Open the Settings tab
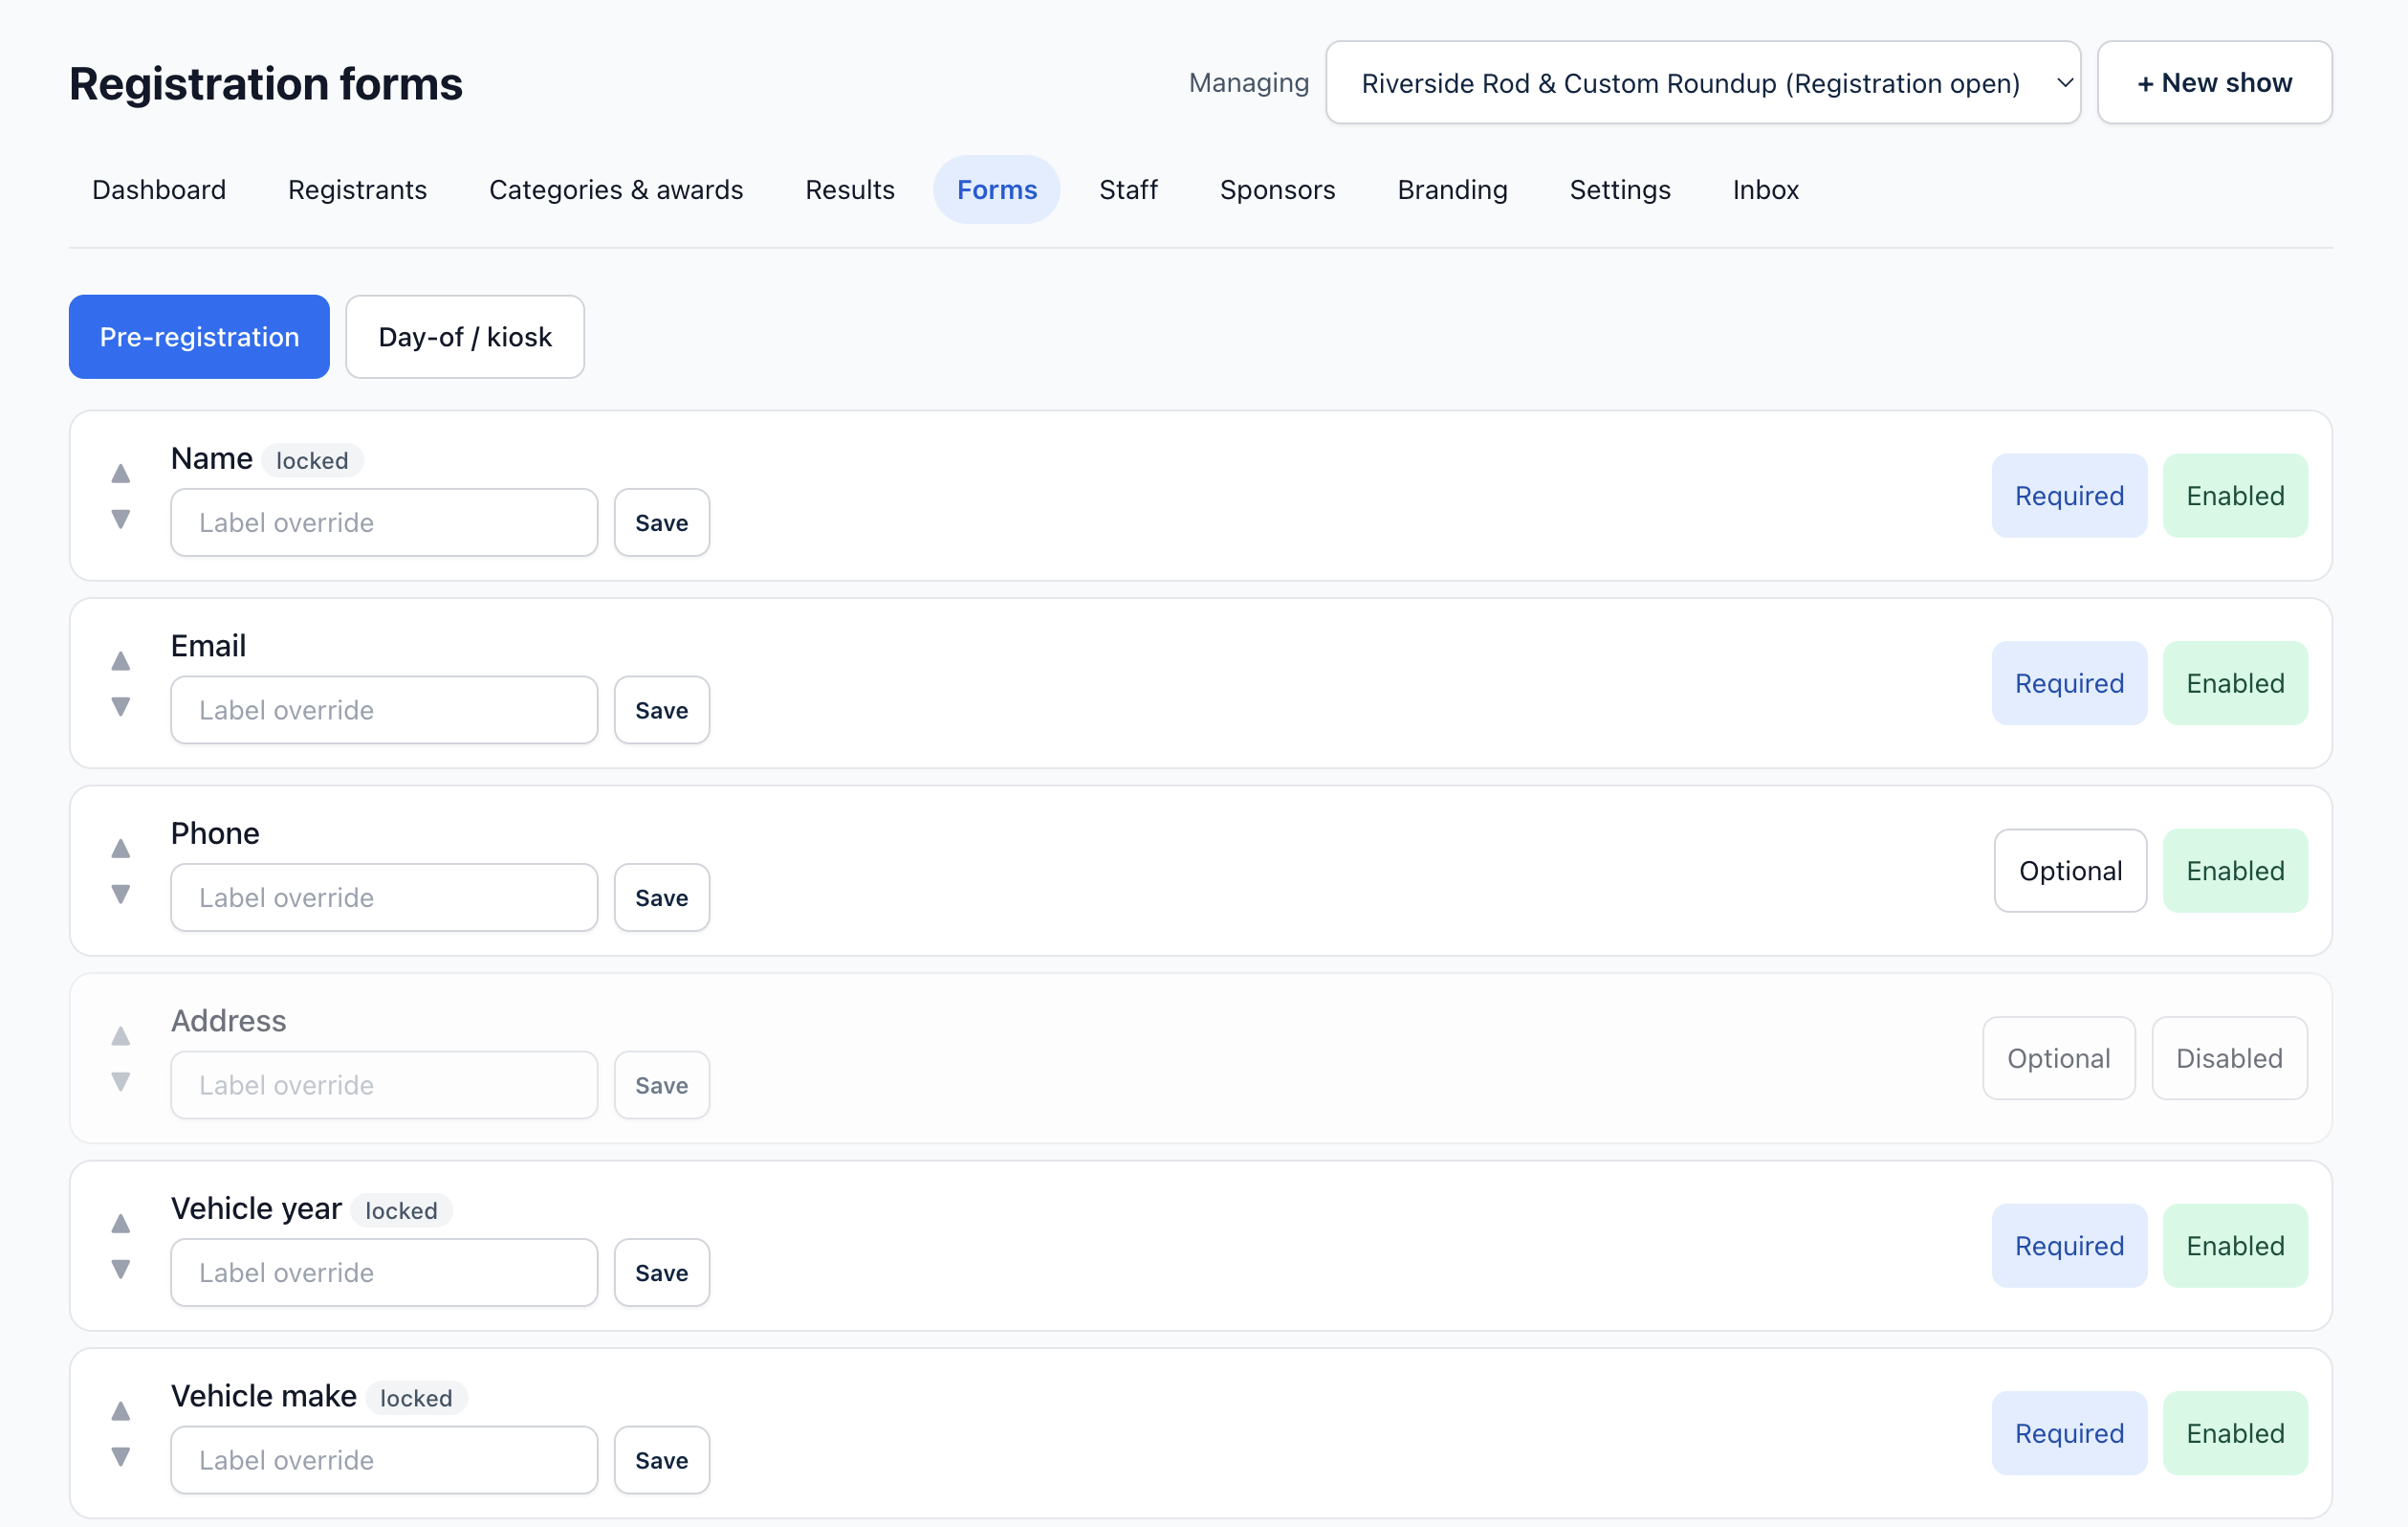This screenshot has height=1527, width=2408. pos(1620,189)
